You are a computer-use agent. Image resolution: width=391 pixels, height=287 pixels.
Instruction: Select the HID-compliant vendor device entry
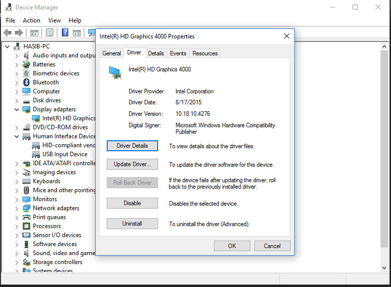click(x=69, y=145)
